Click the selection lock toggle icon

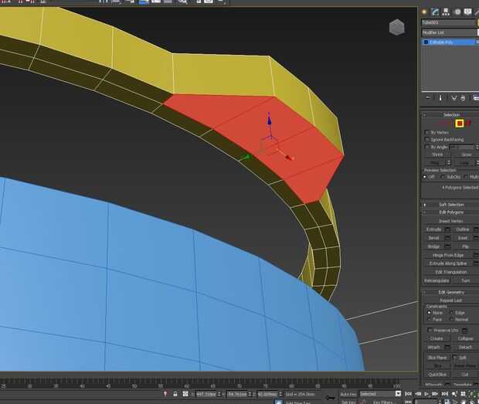click(x=175, y=394)
